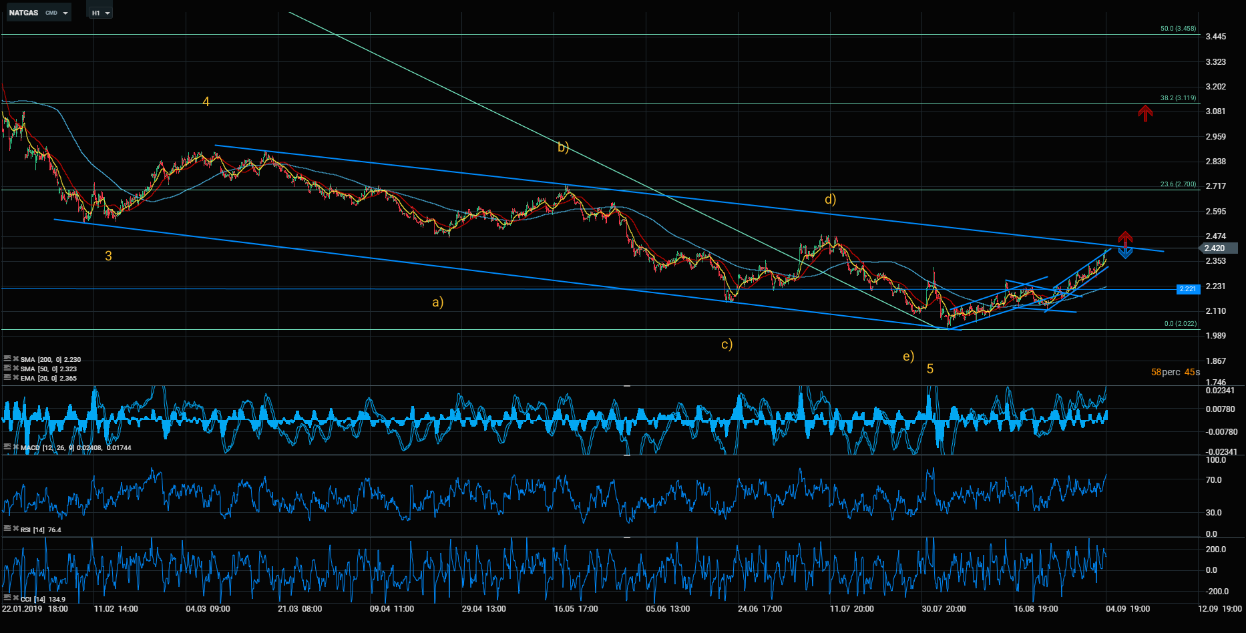Open settings icon for EMA 20
This screenshot has width=1246, height=633.
(x=7, y=378)
